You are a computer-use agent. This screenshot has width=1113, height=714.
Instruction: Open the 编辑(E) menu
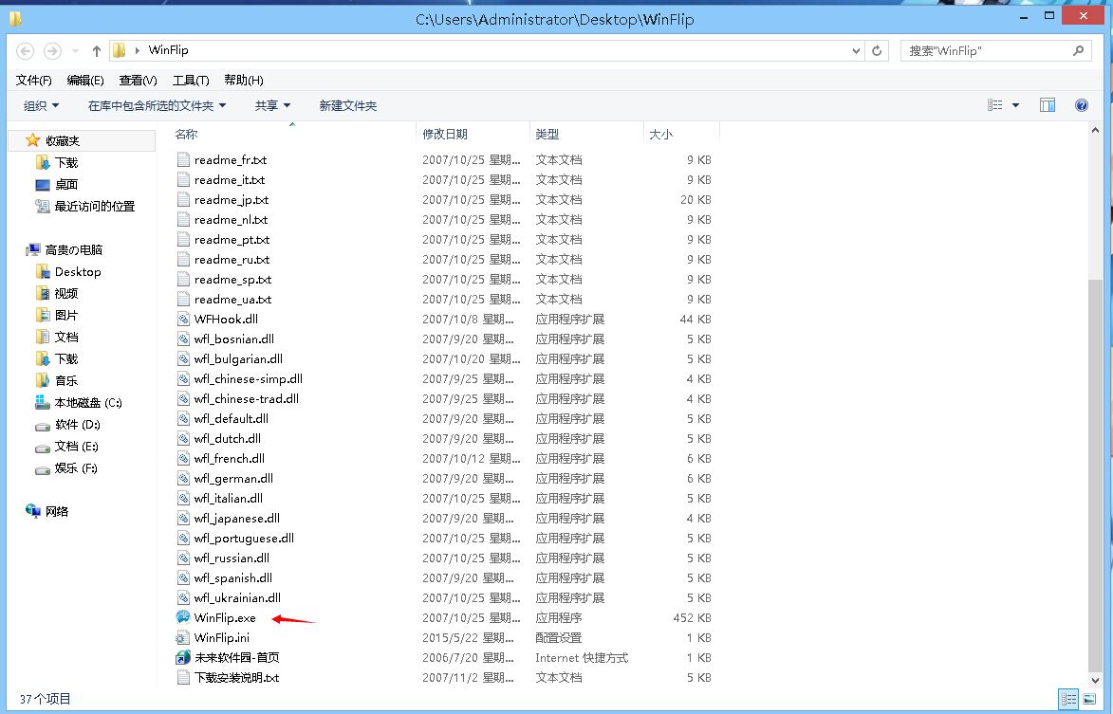[85, 80]
